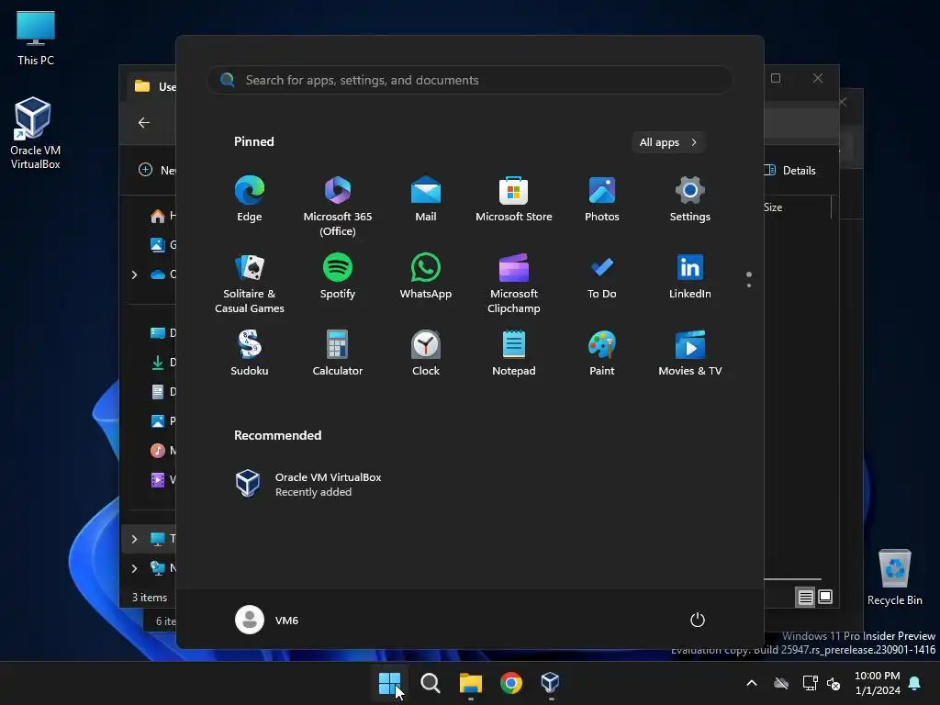The image size is (940, 705).
Task: Open Downloads in File Explorer sidebar
Action: click(x=162, y=363)
